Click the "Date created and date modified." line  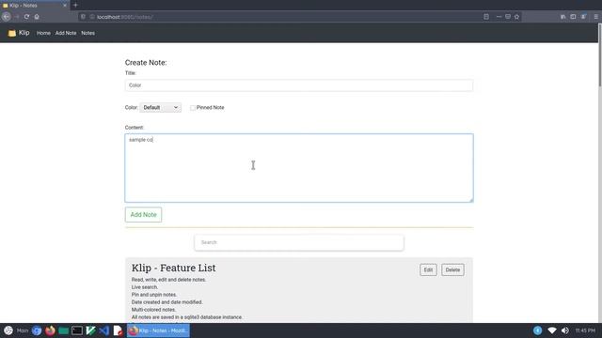point(167,302)
